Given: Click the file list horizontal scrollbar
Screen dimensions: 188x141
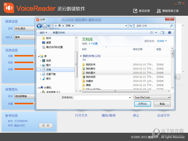Looking at the screenshot, I should click(115, 91).
